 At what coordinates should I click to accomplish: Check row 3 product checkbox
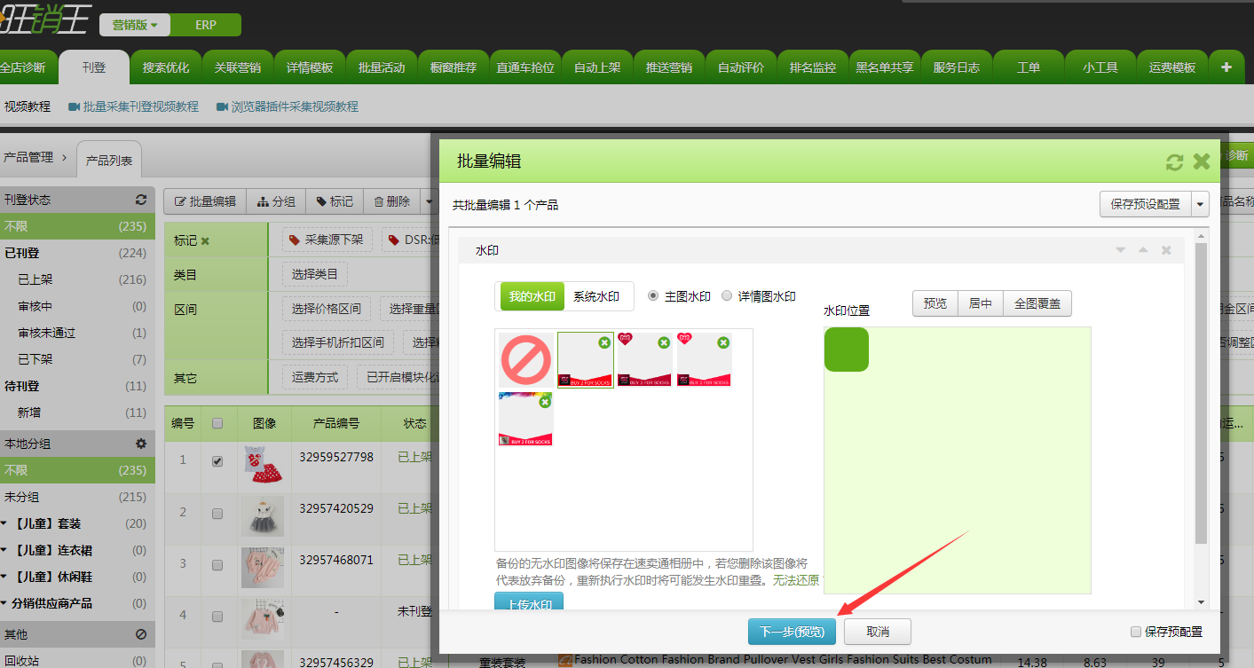(x=217, y=563)
